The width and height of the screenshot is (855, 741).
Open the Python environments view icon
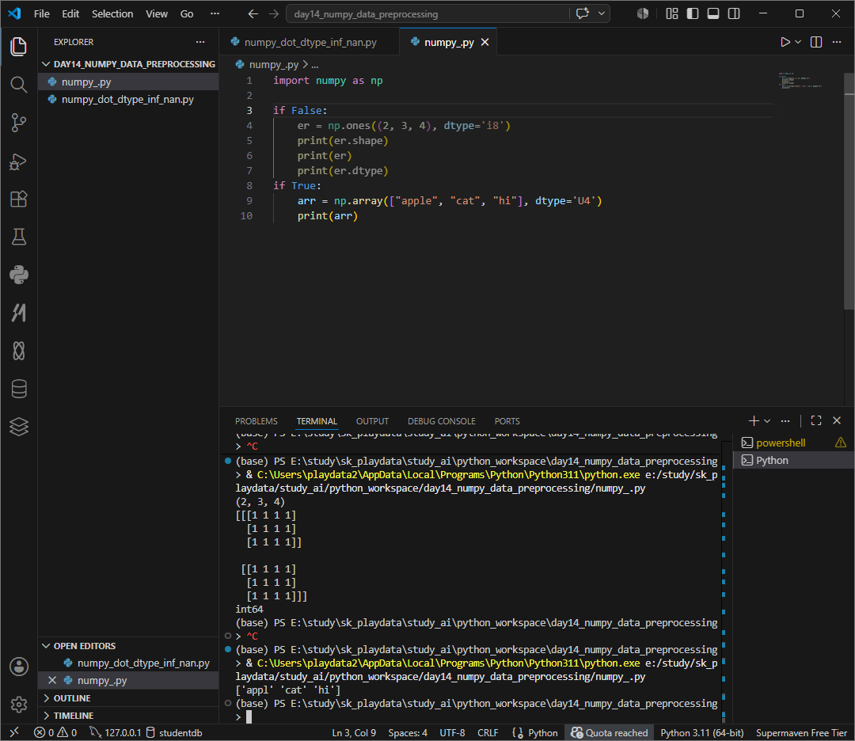click(18, 275)
